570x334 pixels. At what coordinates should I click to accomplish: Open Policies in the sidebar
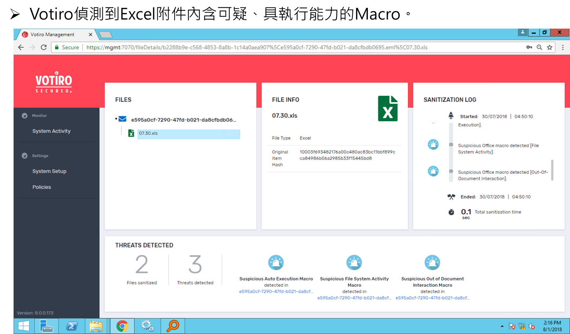coord(41,187)
